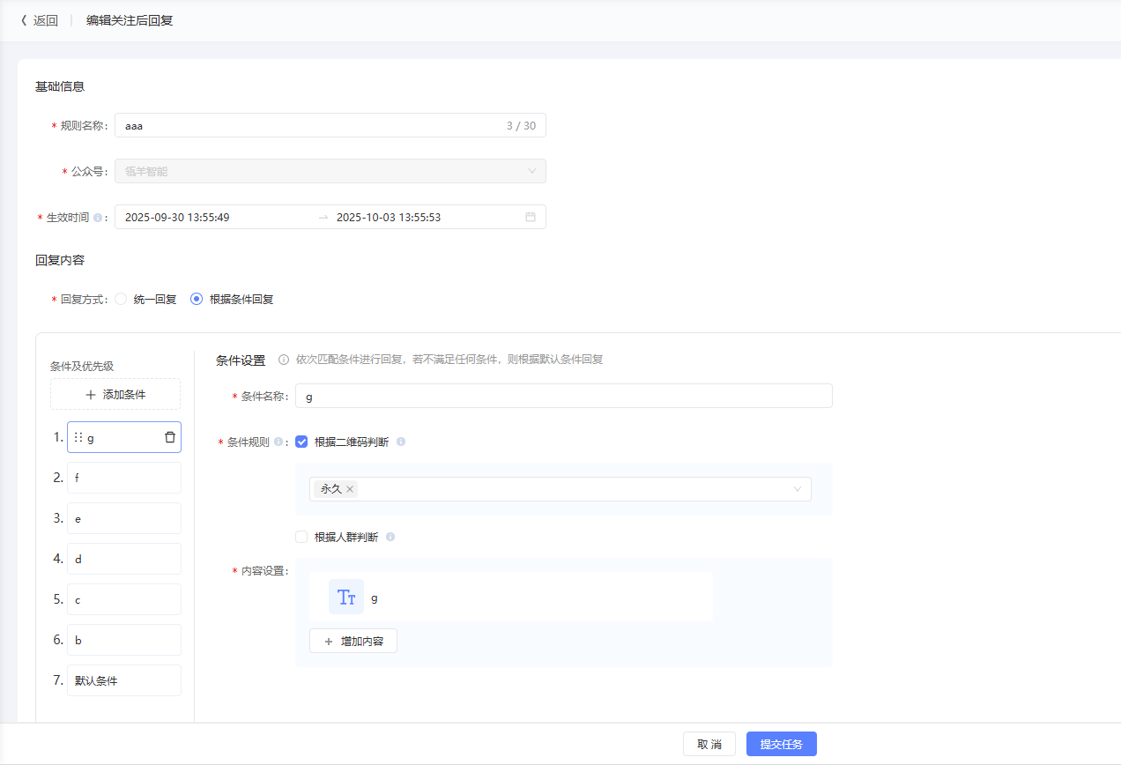Click the arrow between start and end dates

click(323, 217)
